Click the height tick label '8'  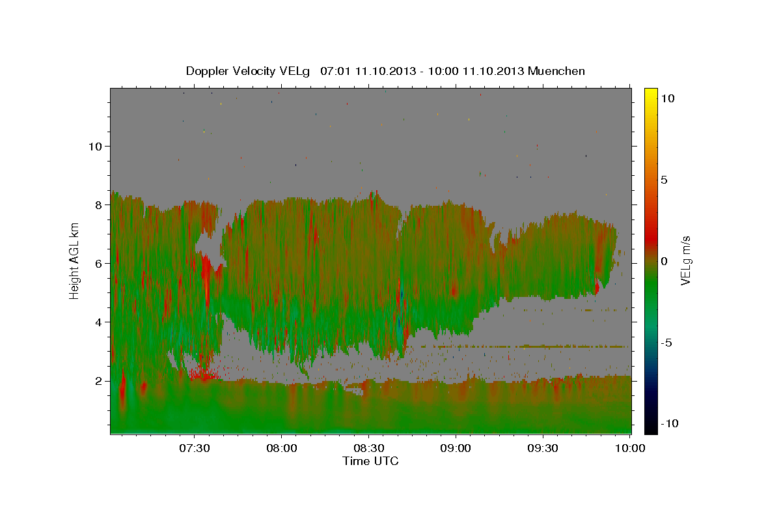100,205
